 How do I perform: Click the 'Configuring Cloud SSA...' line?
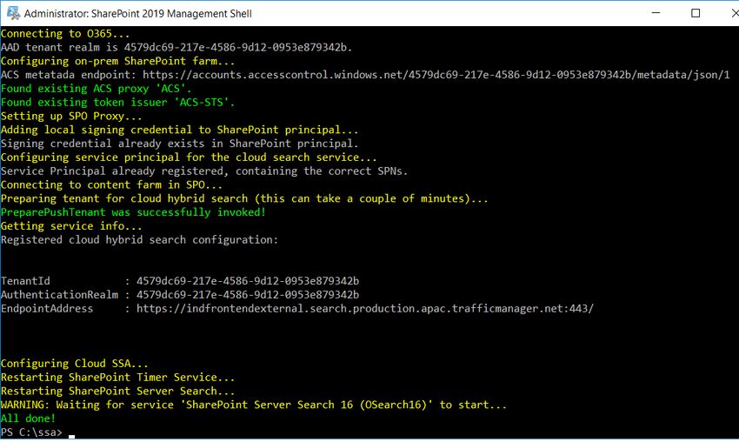tap(75, 364)
